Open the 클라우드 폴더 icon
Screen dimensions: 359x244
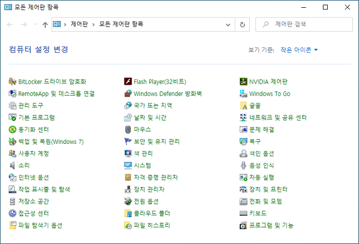128,213
